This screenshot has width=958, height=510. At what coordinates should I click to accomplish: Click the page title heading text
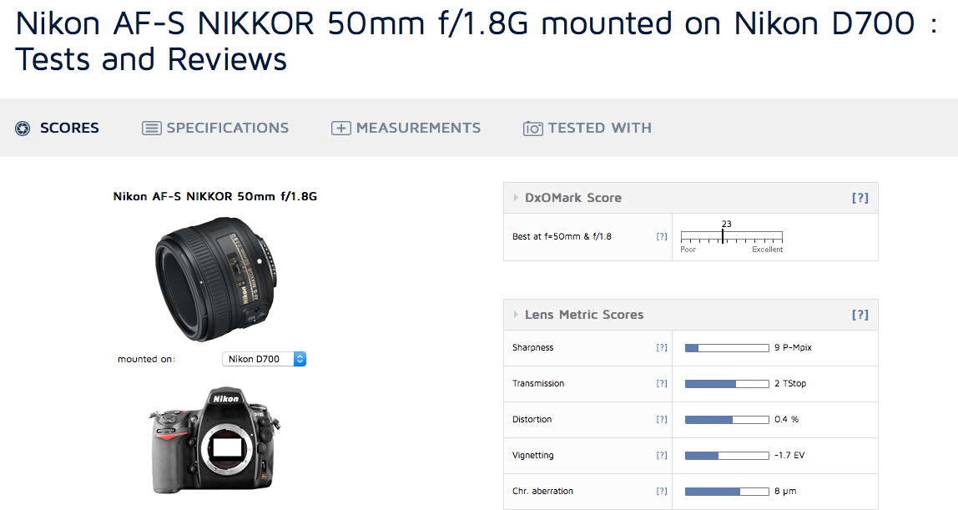pos(476,42)
